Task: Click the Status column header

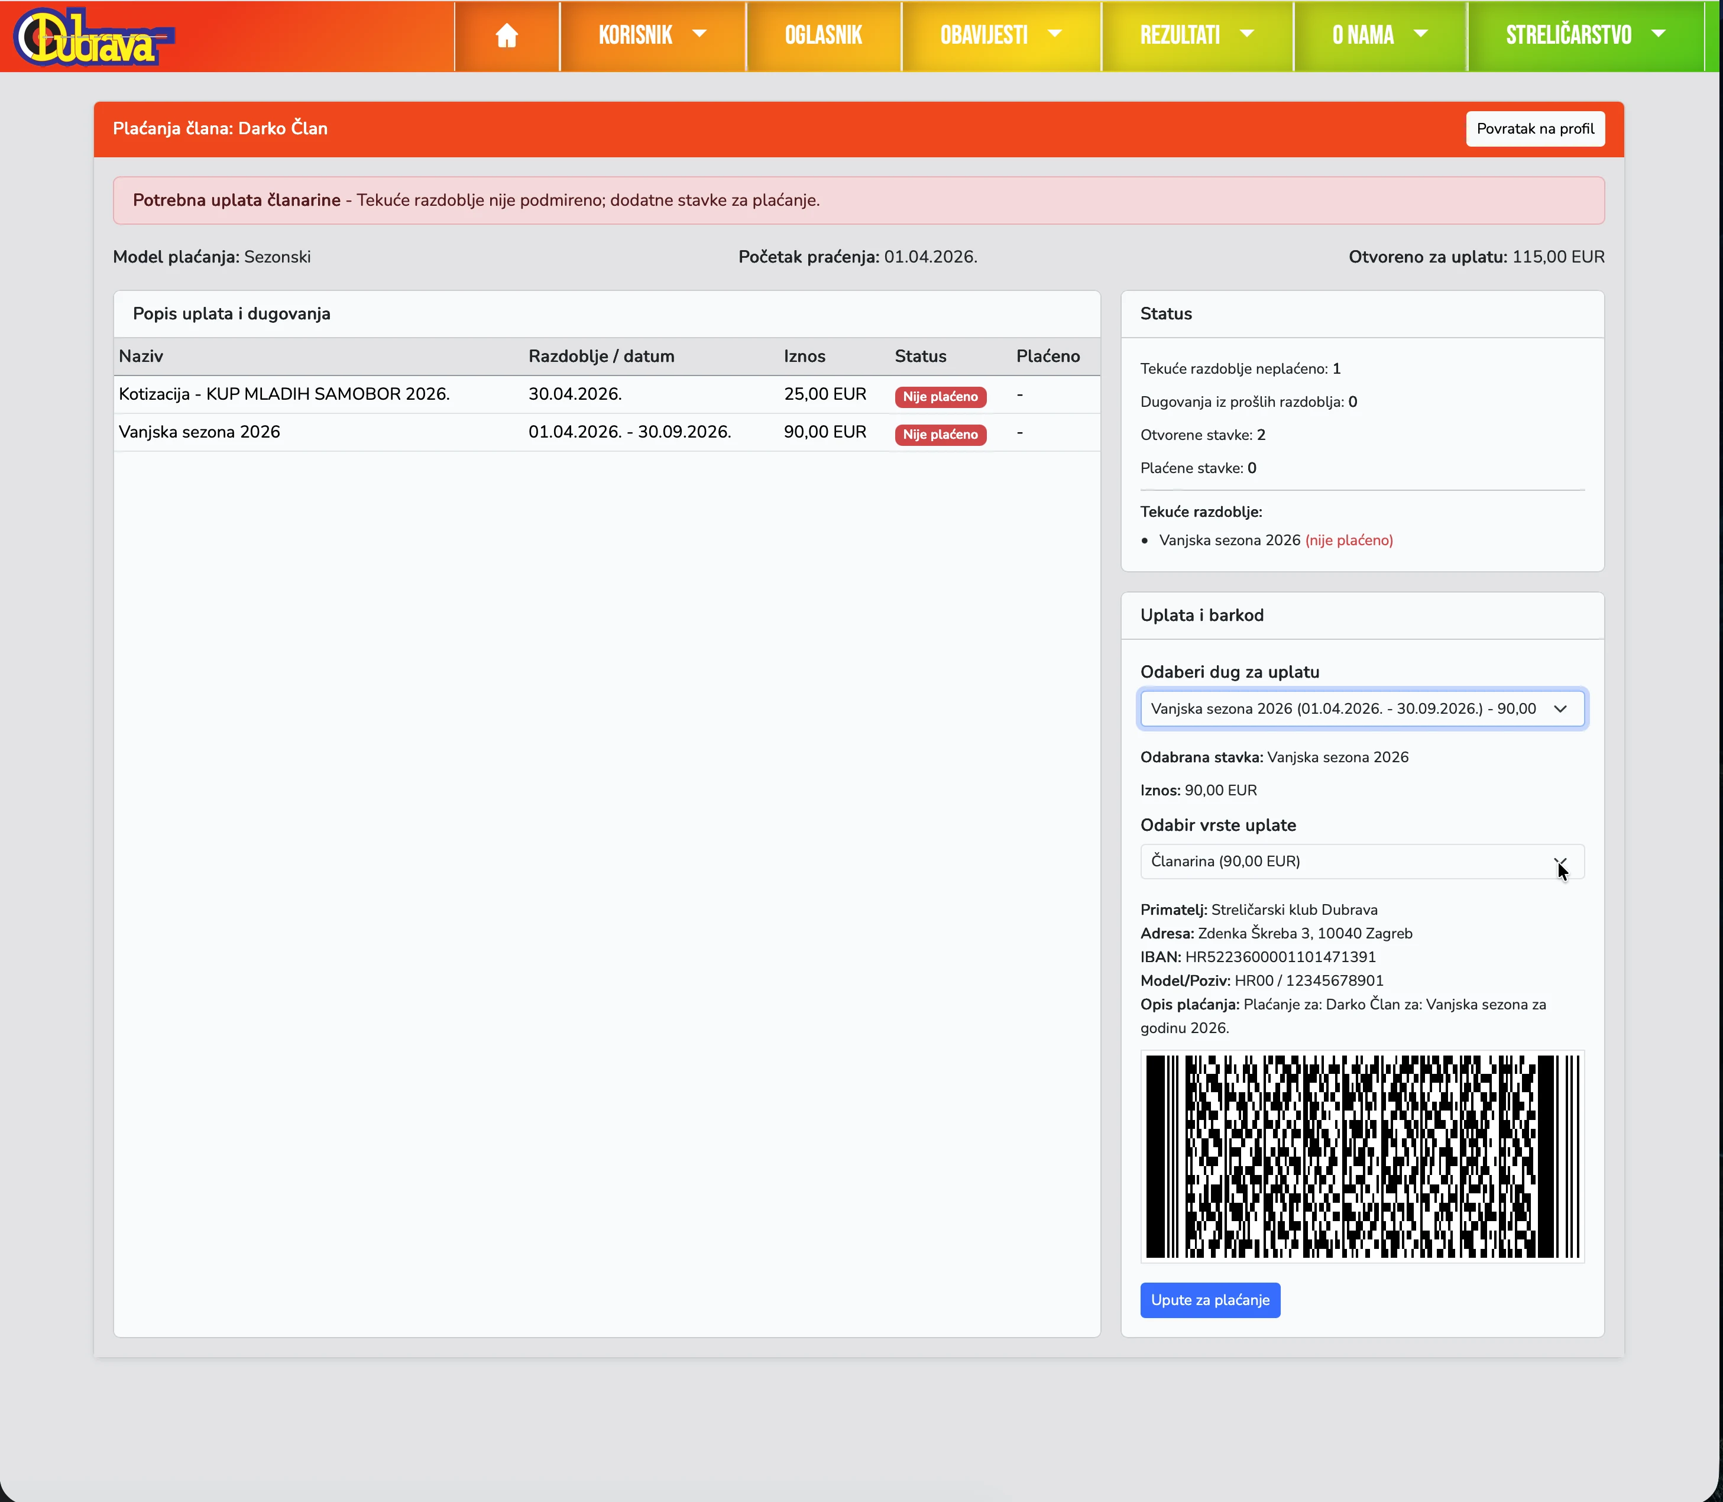Action: tap(920, 356)
